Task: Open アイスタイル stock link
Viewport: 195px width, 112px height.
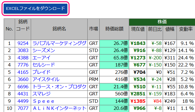Action: [46, 79]
